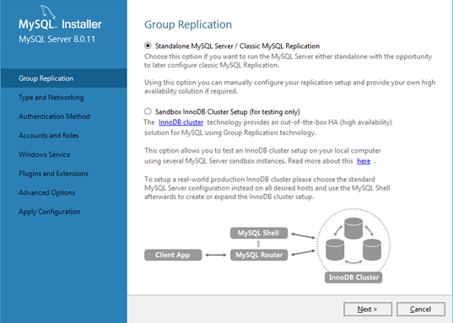Click the Next button
This screenshot has height=323, width=453.
tap(368, 310)
